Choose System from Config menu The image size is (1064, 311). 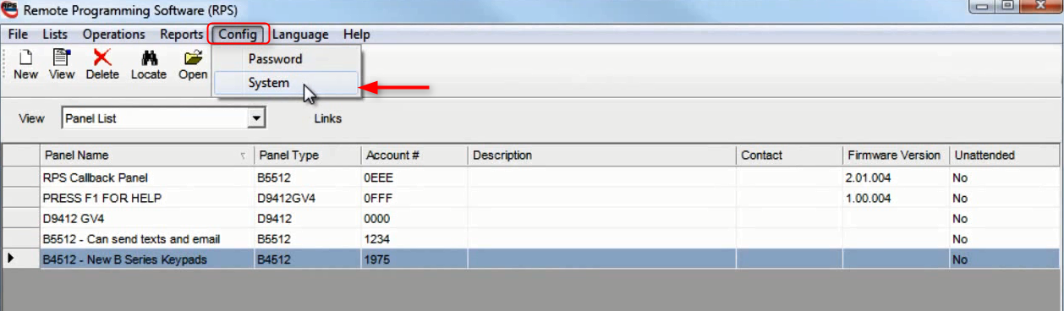pos(268,83)
